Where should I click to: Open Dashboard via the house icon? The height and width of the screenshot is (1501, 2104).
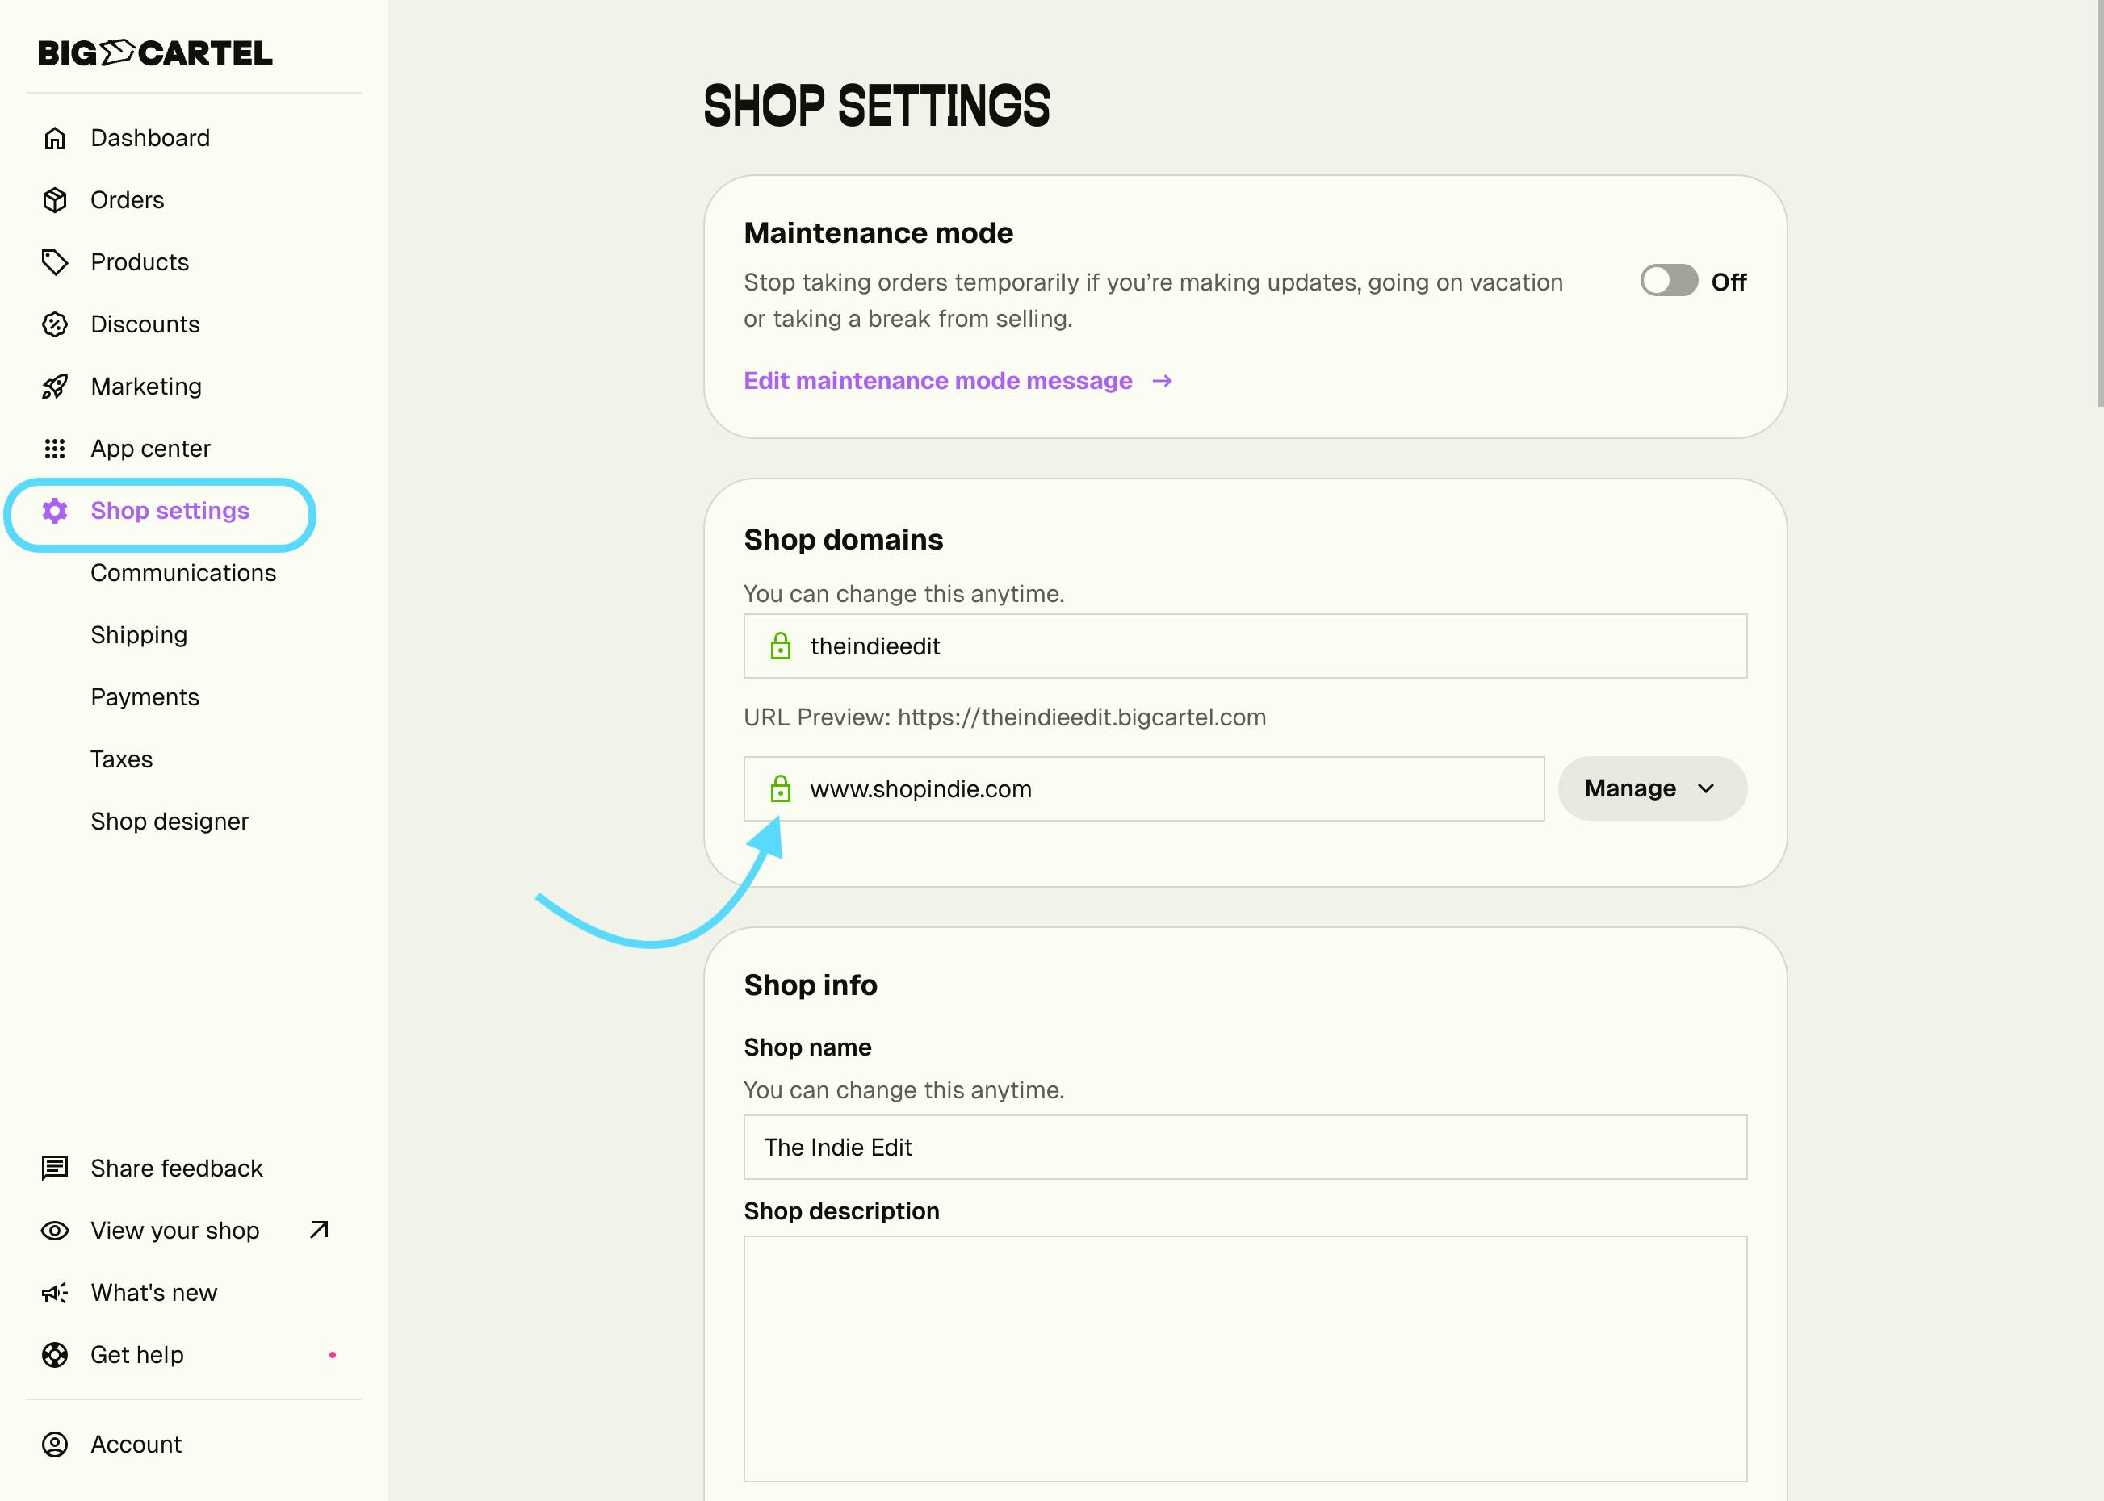(x=56, y=138)
